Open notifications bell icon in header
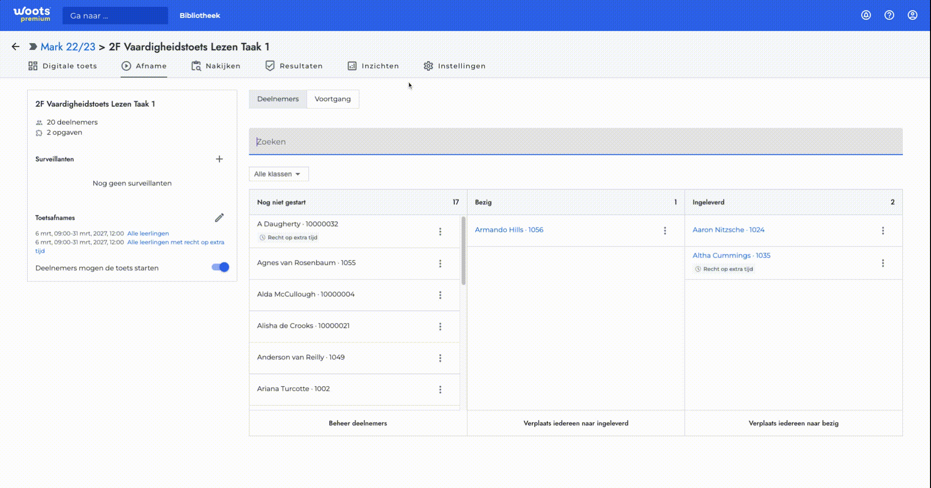931x488 pixels. pyautogui.click(x=866, y=15)
